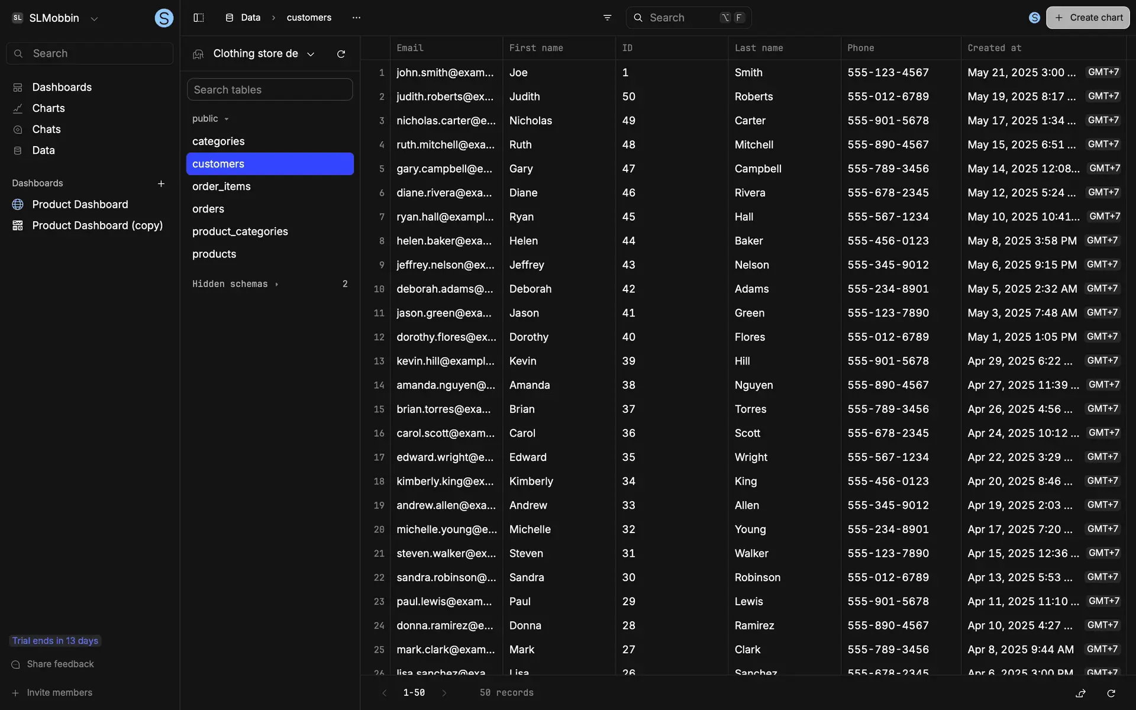
Task: Open Charts from the sidebar
Action: pyautogui.click(x=49, y=108)
